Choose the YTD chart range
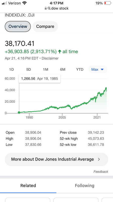This screenshot has height=202, width=113. tap(80, 70)
